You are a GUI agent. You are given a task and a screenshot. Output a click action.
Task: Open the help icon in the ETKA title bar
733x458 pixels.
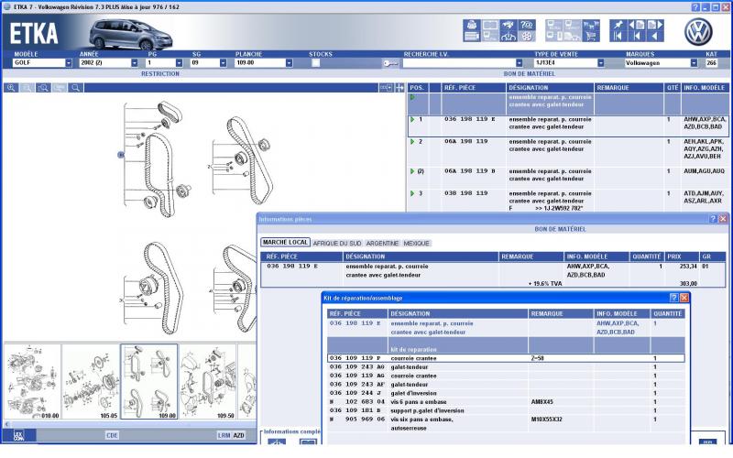pos(695,7)
